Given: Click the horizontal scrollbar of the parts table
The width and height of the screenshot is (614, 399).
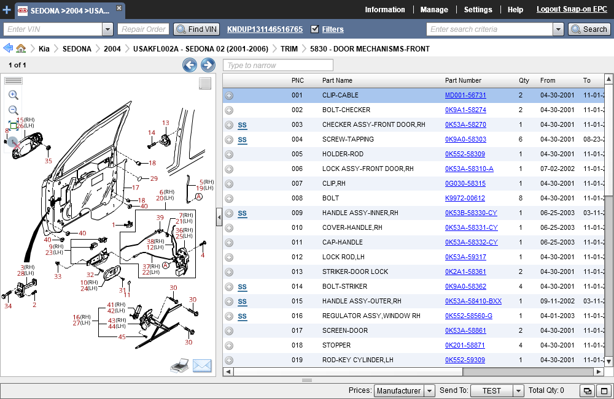Looking at the screenshot, I should click(x=348, y=371).
